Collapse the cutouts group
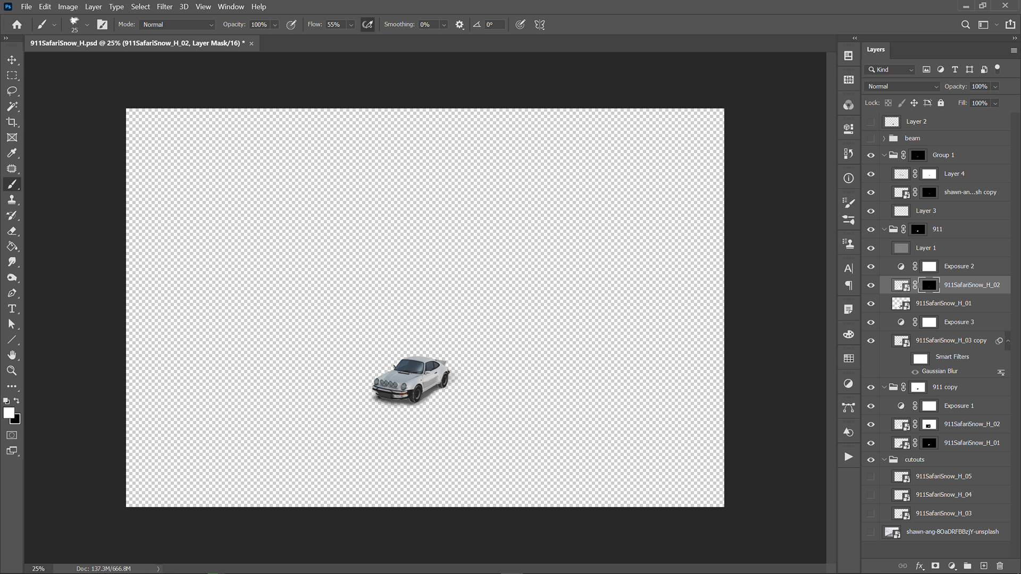The width and height of the screenshot is (1021, 574). pos(884,460)
